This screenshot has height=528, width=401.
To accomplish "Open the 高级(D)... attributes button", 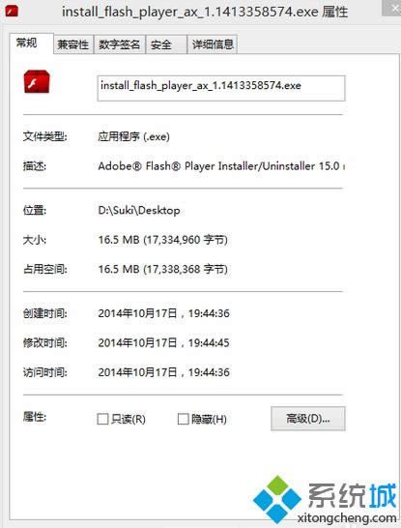I will (308, 419).
